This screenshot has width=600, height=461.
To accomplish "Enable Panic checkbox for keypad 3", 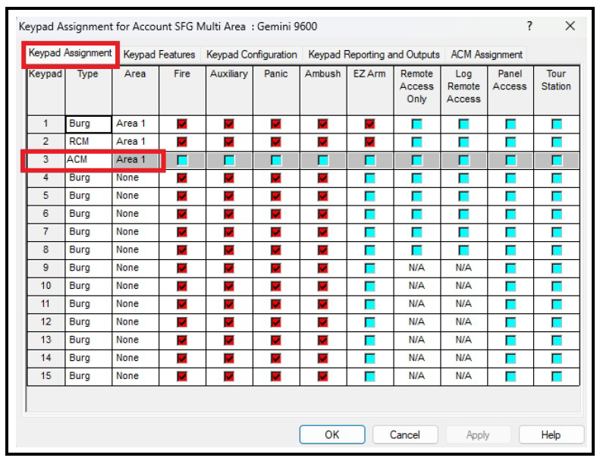I will [x=276, y=160].
